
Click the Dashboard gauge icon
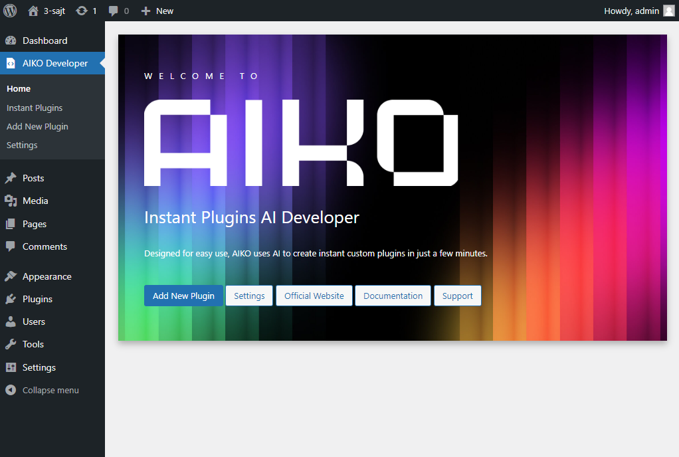tap(11, 41)
